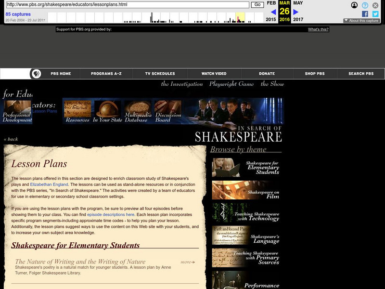Browse Shakespeare on Film theme
This screenshot has height=289, width=385.
tap(246, 190)
